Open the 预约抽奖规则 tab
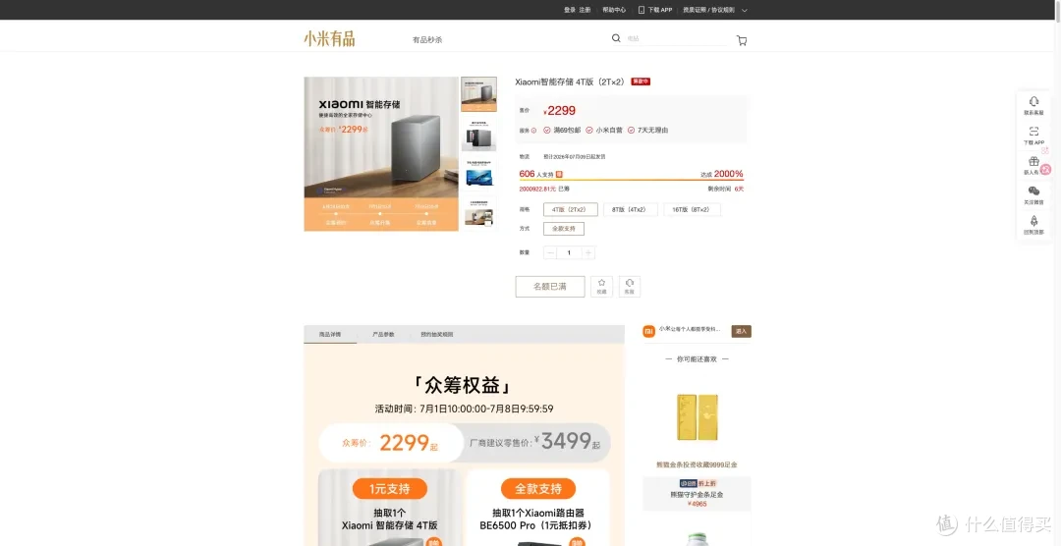This screenshot has width=1061, height=546. (437, 334)
